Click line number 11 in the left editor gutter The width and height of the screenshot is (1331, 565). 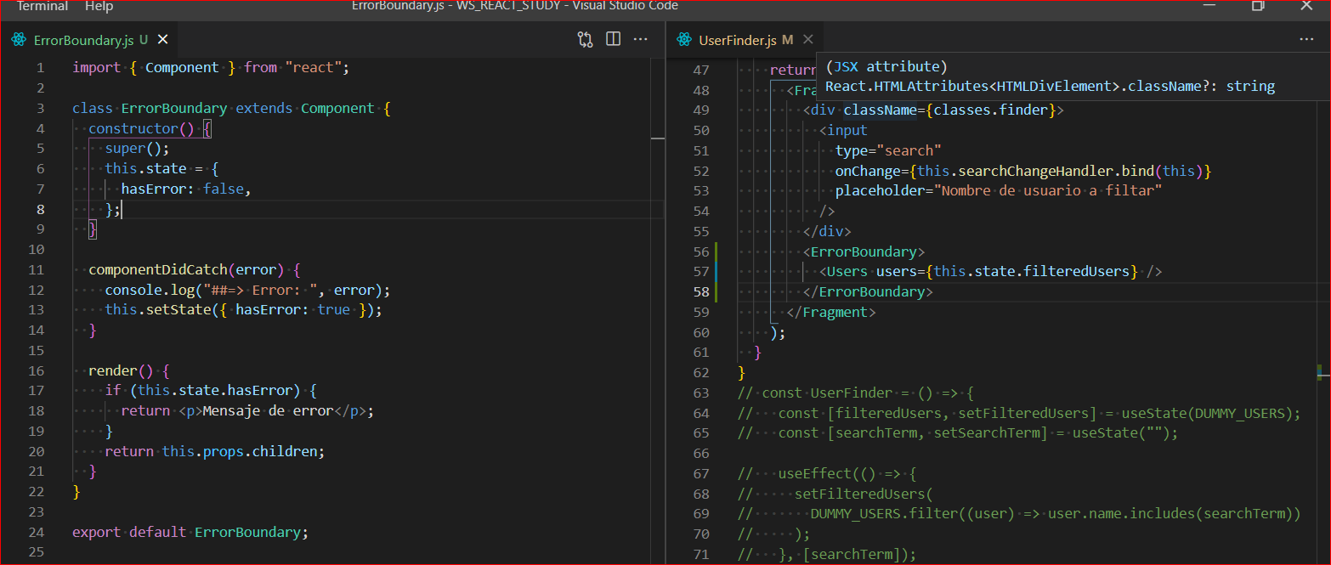click(x=37, y=269)
